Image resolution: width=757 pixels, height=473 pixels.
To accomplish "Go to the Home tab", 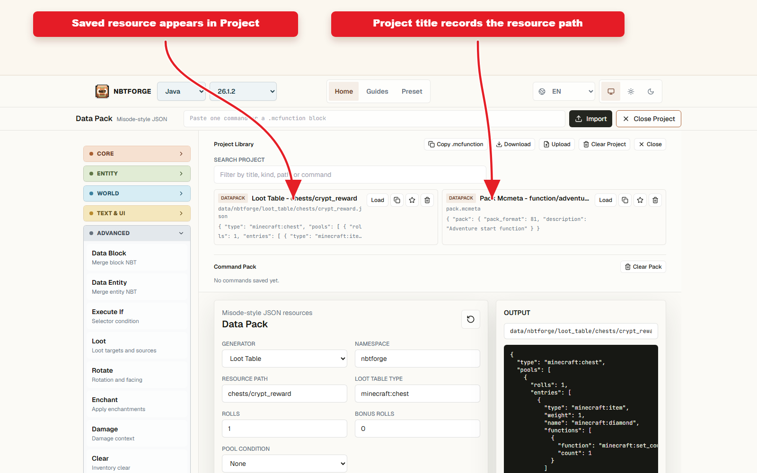I will 344,91.
